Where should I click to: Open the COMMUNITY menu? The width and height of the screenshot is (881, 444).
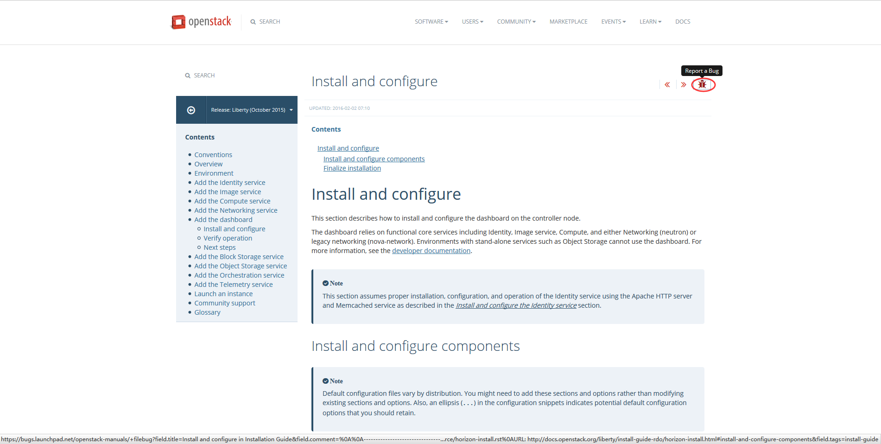(x=516, y=22)
